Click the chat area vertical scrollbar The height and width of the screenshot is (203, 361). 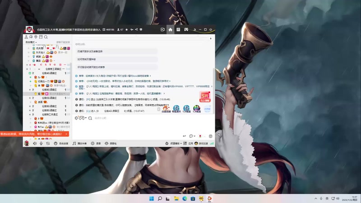point(214,90)
